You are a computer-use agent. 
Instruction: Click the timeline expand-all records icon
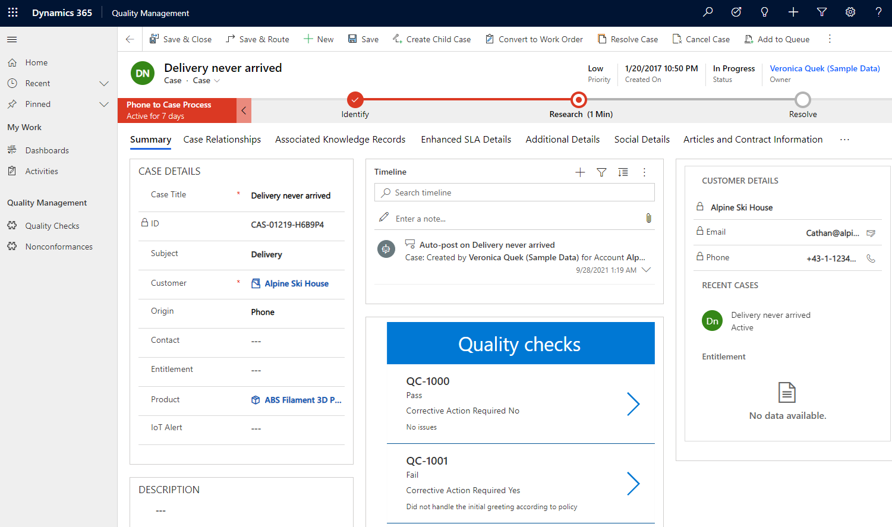[x=623, y=172]
